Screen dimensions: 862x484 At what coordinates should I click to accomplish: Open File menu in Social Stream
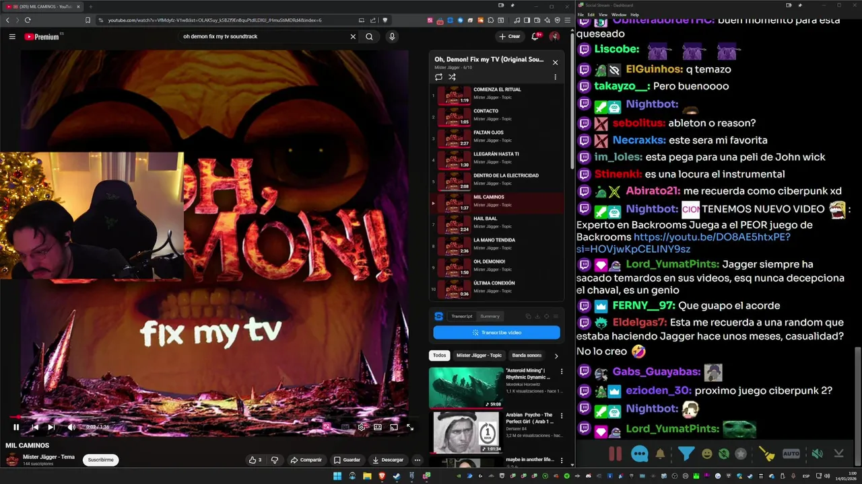click(581, 14)
